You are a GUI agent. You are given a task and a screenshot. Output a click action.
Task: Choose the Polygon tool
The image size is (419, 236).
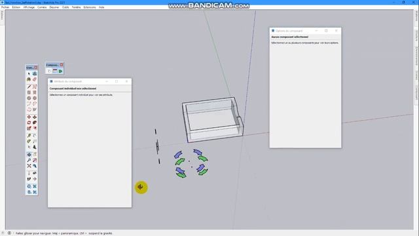tap(35, 98)
